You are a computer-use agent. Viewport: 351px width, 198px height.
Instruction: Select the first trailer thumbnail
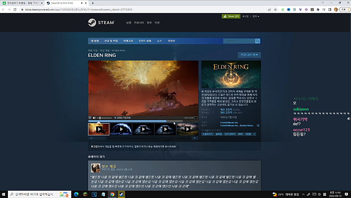[x=99, y=129]
